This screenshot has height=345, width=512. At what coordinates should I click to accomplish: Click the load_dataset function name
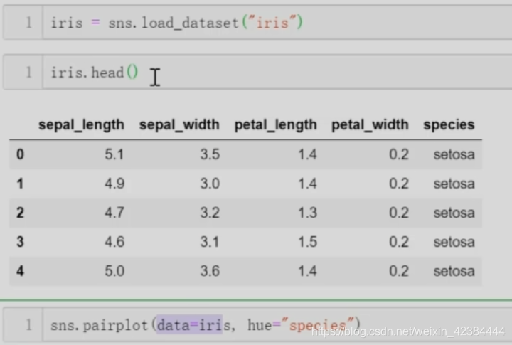[x=191, y=23]
